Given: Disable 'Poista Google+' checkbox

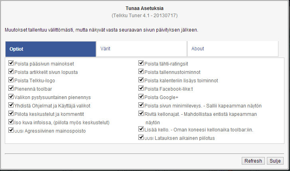Looking at the screenshot, I should tap(141, 97).
